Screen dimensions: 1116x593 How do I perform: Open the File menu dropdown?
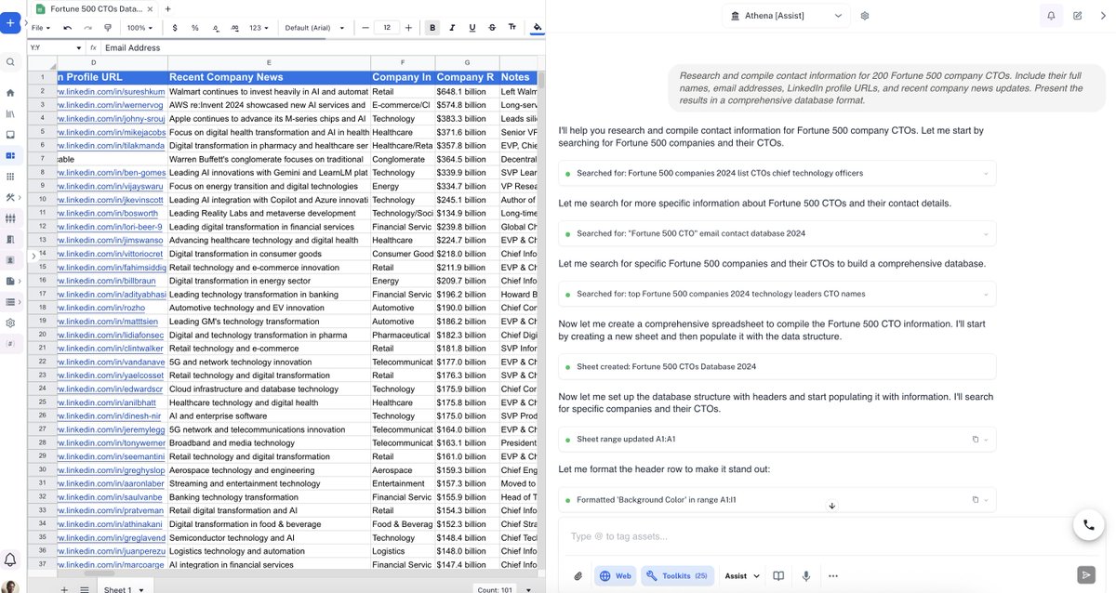click(40, 28)
